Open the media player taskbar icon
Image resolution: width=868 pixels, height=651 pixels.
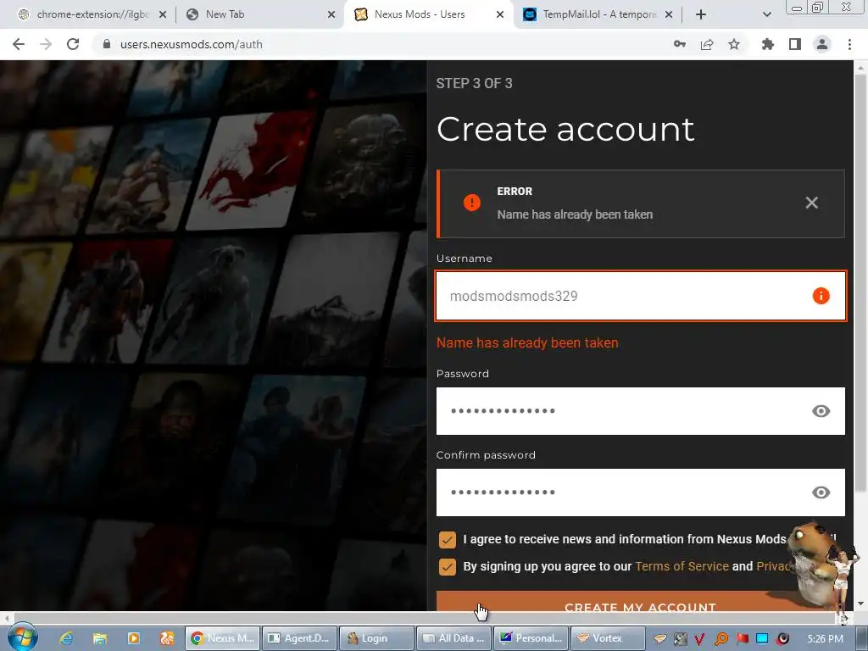[133, 638]
